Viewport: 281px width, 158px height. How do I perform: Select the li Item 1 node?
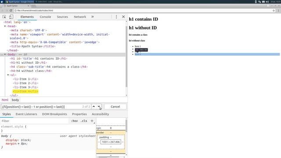[x=25, y=79]
